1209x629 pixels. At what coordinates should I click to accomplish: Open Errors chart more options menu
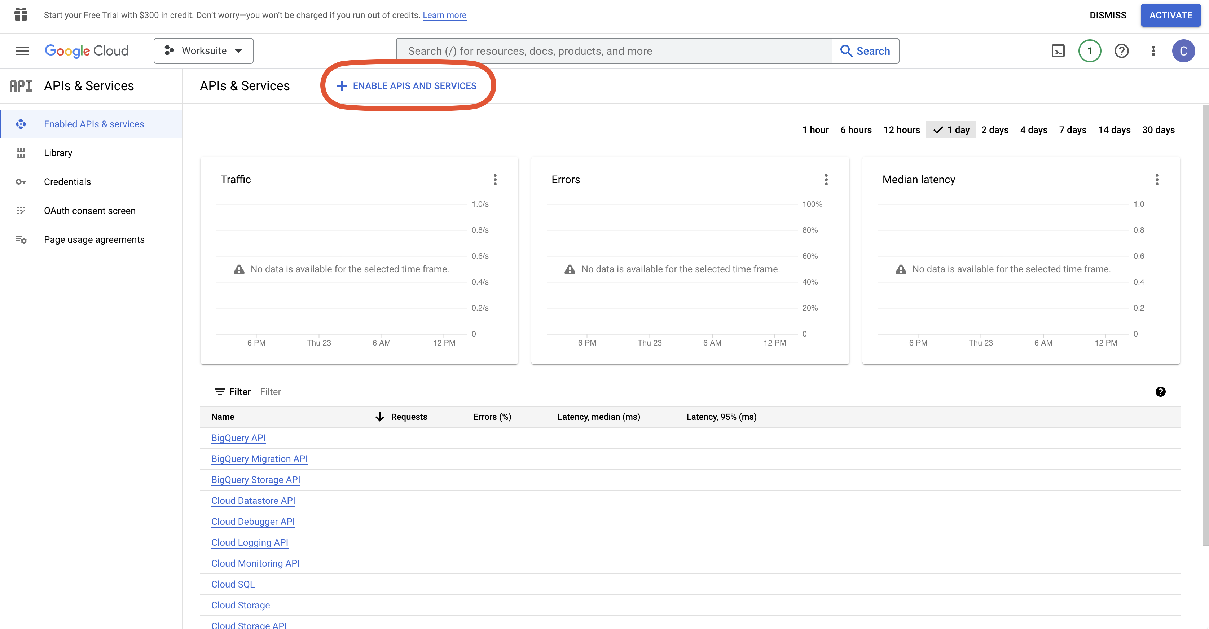click(x=826, y=179)
